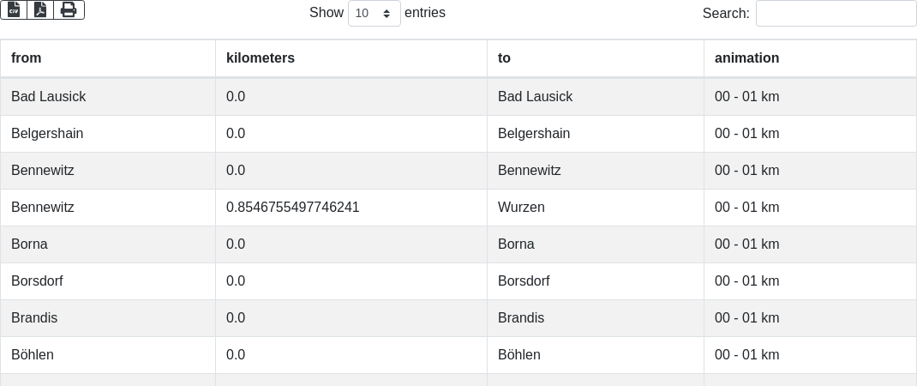This screenshot has width=917, height=386.
Task: Select the Belgershain 'from' cell
Action: 47,134
